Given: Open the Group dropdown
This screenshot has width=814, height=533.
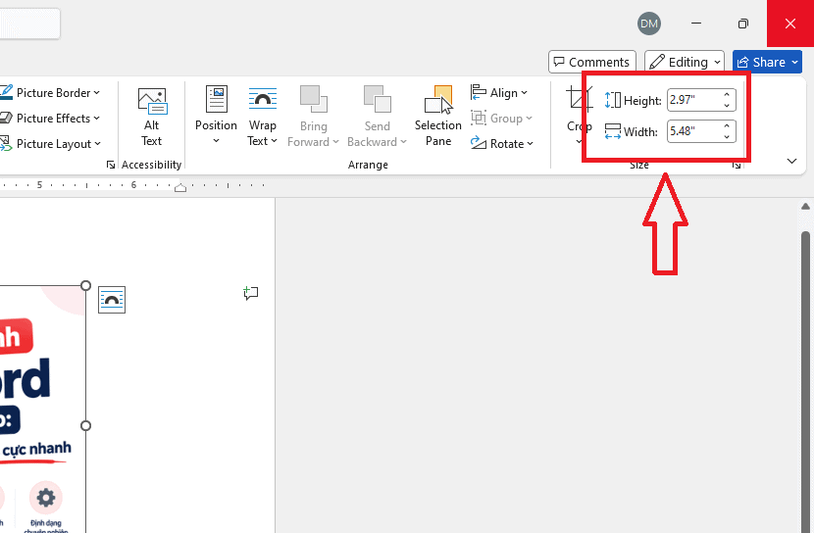Looking at the screenshot, I should click(x=501, y=119).
